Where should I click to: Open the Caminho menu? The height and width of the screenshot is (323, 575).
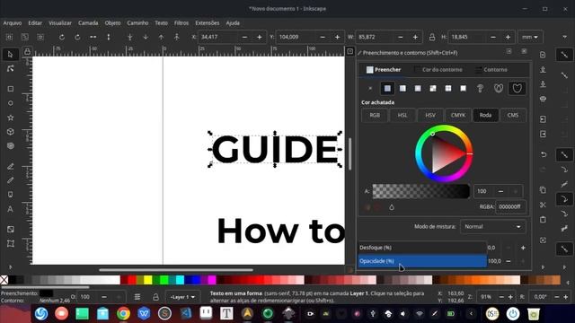click(x=137, y=22)
